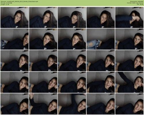Open the fourth-row thumbnail with arm raised up
The height and width of the screenshot is (115, 144).
point(129,82)
